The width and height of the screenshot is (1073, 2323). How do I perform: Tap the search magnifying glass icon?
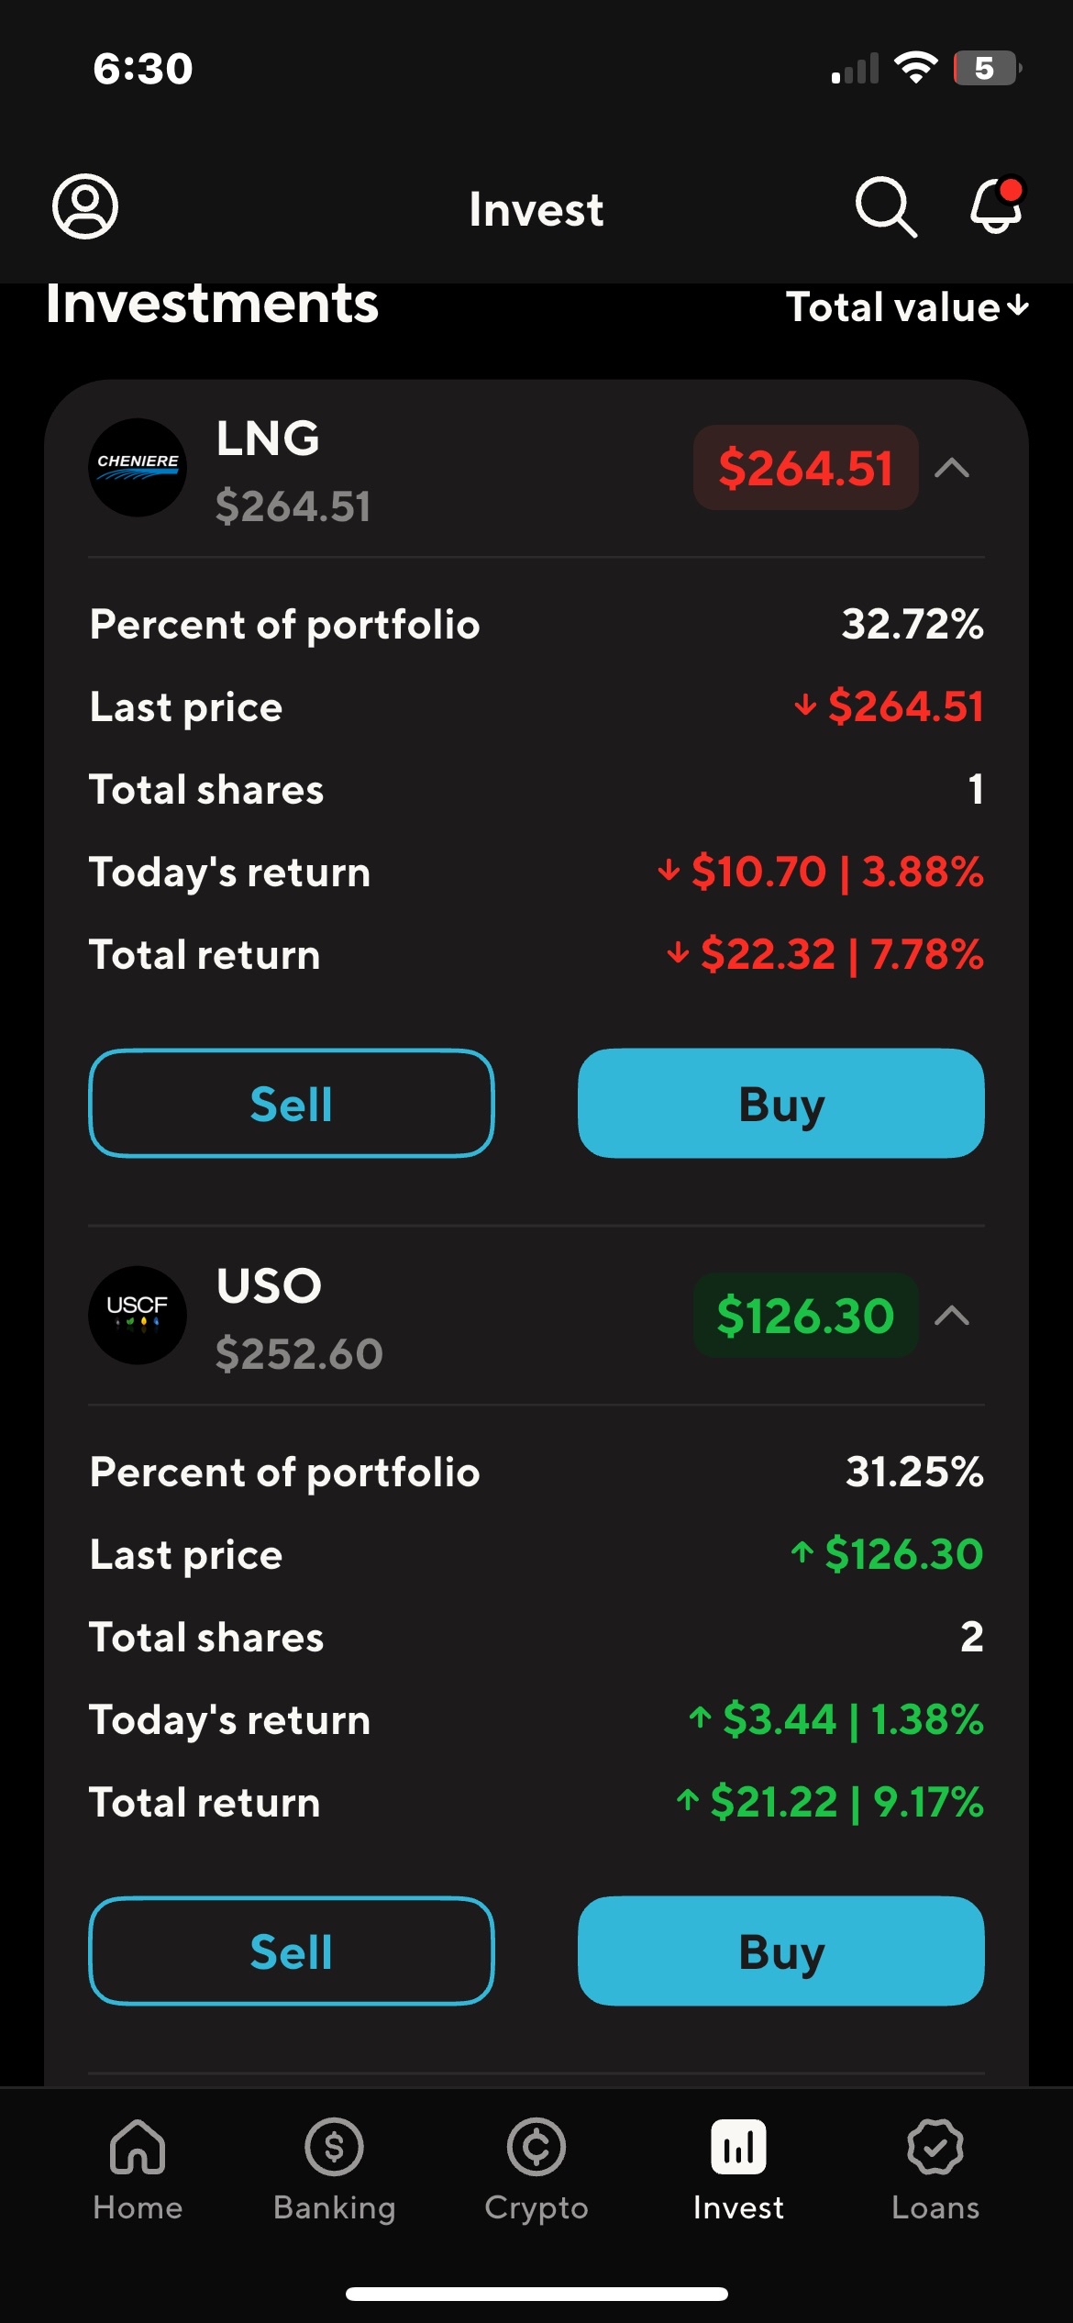885,206
